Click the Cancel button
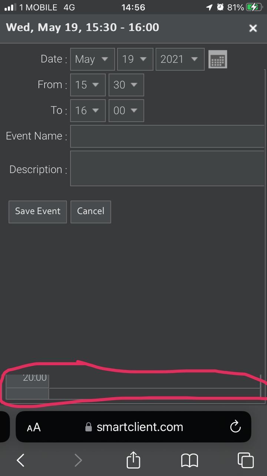 click(x=90, y=212)
